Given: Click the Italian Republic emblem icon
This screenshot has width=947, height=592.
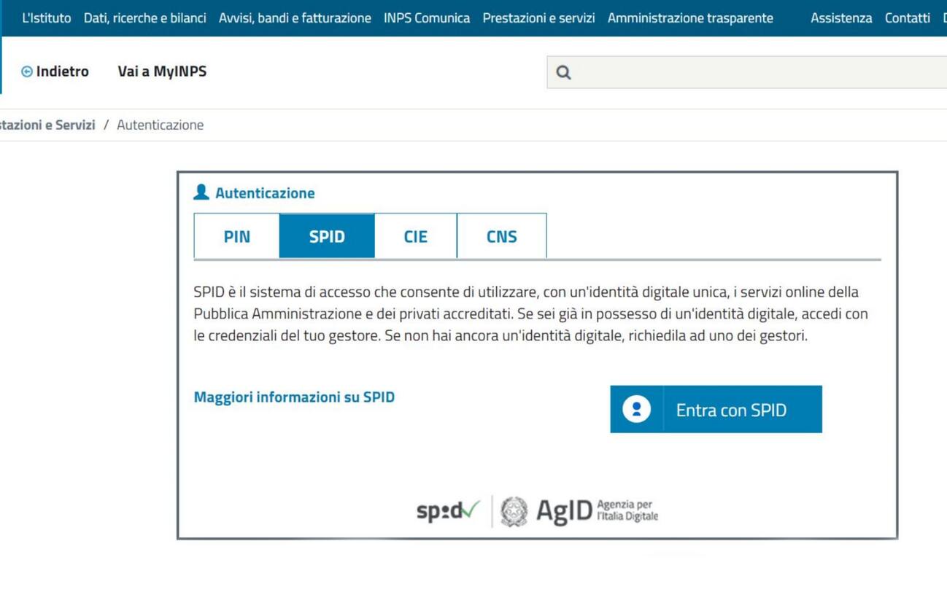Looking at the screenshot, I should point(514,511).
